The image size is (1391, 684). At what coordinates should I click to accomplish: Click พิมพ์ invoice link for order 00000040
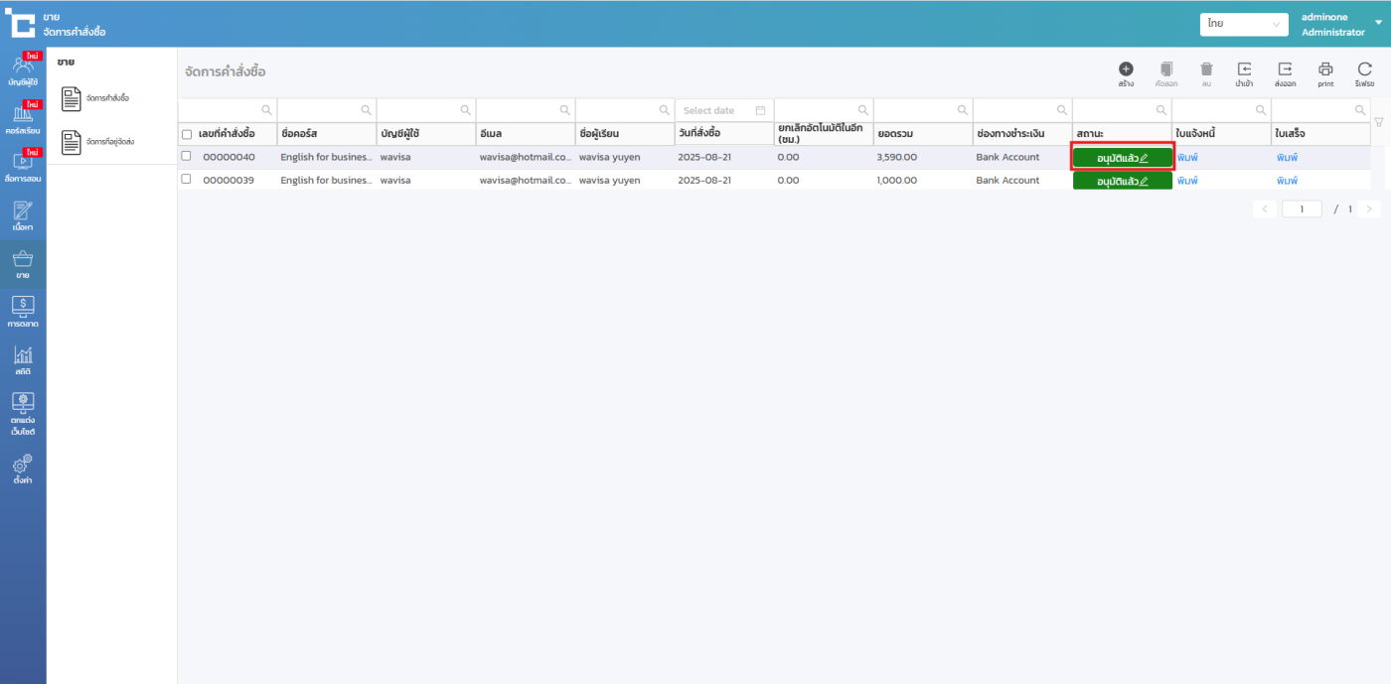click(x=1187, y=157)
